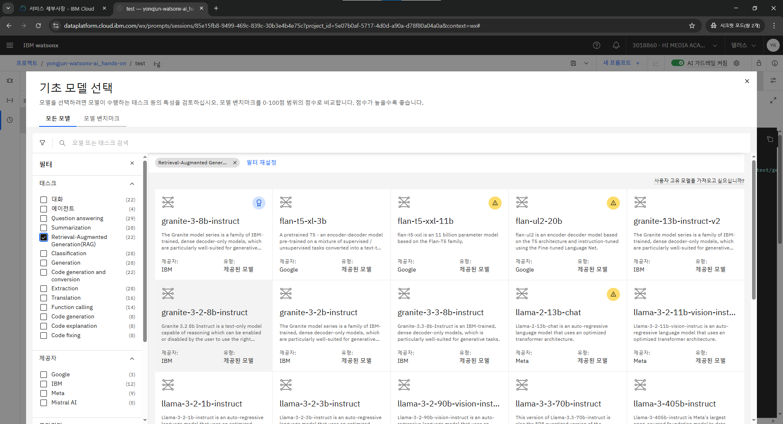The height and width of the screenshot is (424, 783).
Task: Check the 에이전트 task filter
Action: pyautogui.click(x=44, y=209)
